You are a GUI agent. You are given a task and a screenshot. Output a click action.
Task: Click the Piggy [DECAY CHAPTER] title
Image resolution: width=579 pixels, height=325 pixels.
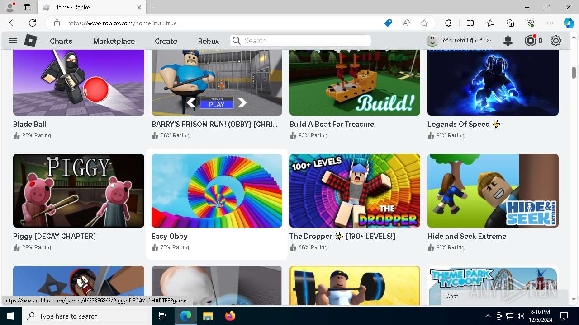click(x=55, y=236)
